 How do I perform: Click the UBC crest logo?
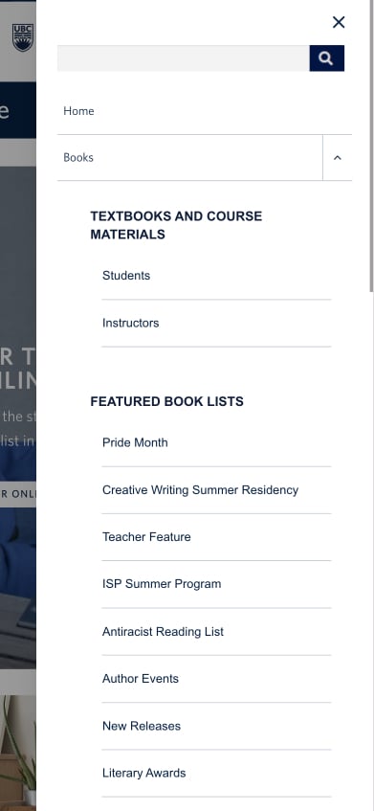pos(23,37)
